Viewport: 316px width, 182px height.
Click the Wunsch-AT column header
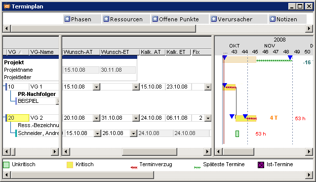pyautogui.click(x=81, y=52)
